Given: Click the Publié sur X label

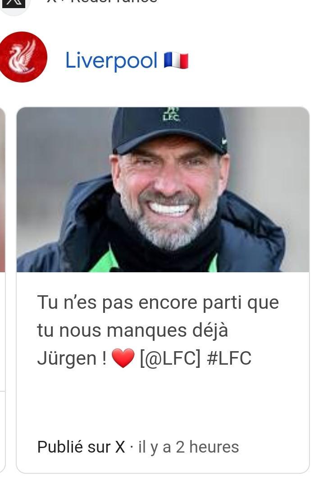Looking at the screenshot, I should click(x=81, y=447).
